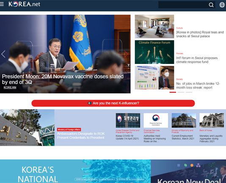Open Bank of Korea building thumbnail
This screenshot has height=183, width=226.
[x=212, y=120]
